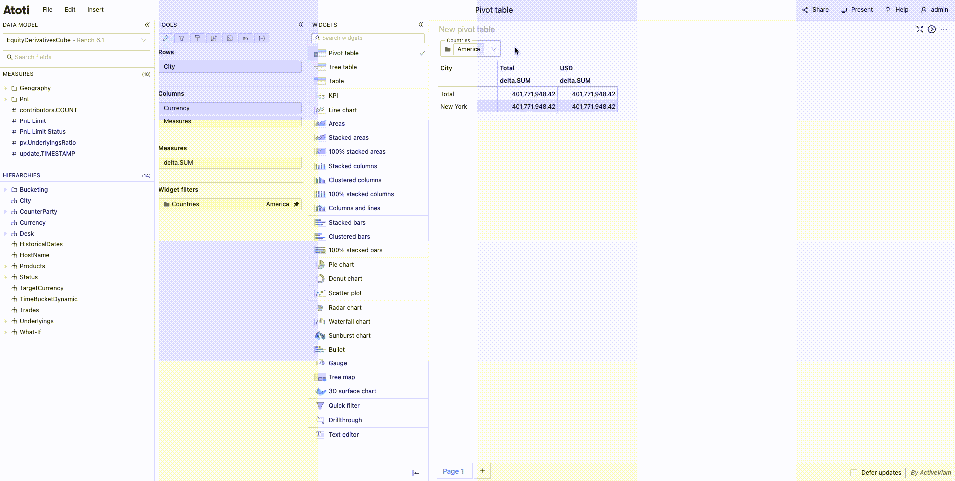Screen dimensions: 955x481
Task: Open the America countries dropdown
Action: click(493, 49)
